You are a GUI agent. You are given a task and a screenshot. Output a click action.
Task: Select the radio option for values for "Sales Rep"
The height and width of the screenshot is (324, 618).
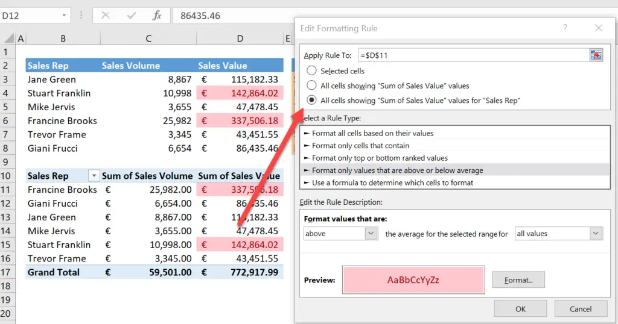[x=311, y=100]
